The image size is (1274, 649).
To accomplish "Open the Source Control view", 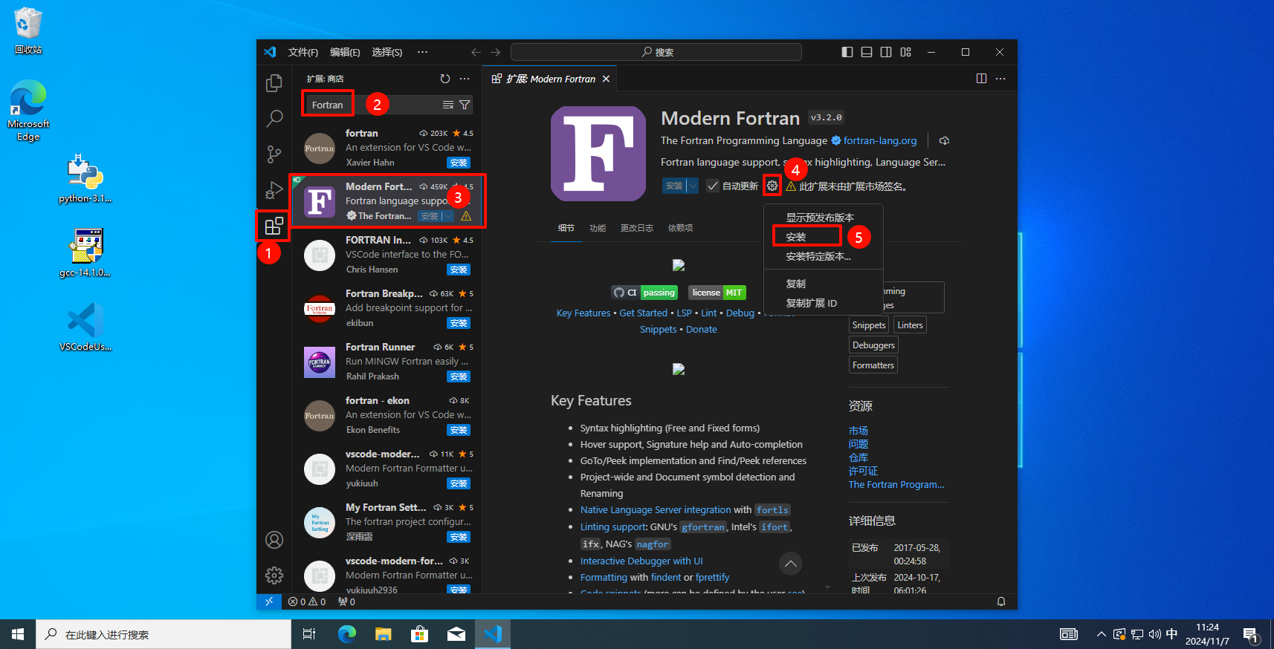I will coord(274,154).
